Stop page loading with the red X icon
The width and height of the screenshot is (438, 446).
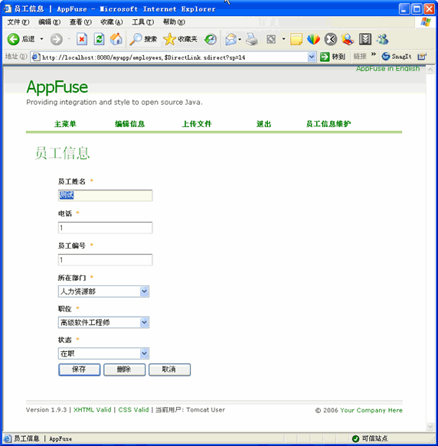click(82, 39)
